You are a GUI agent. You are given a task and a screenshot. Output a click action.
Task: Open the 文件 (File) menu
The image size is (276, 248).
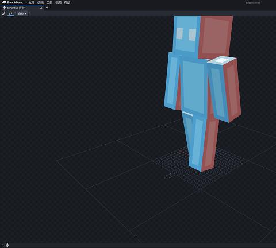pyautogui.click(x=32, y=3)
